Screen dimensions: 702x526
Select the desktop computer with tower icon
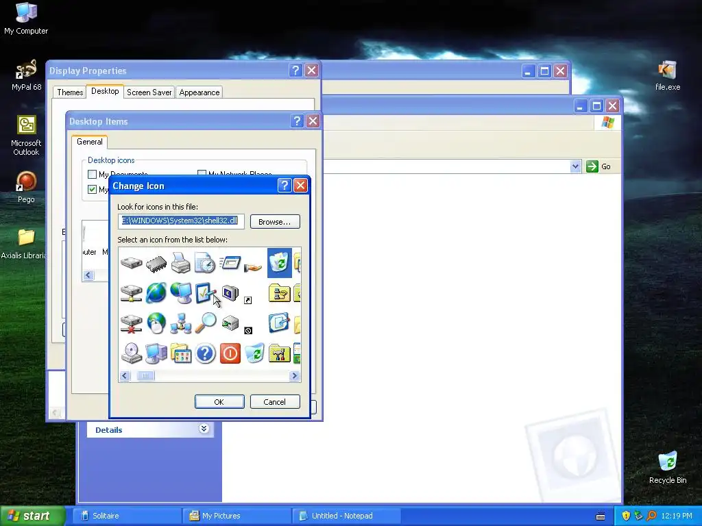pos(156,353)
